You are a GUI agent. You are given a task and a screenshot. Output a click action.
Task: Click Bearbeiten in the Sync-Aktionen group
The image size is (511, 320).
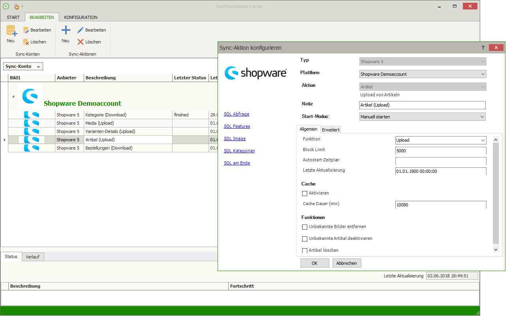pos(92,30)
